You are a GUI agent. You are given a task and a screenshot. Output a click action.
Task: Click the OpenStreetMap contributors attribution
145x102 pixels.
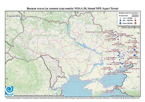tap(125, 95)
